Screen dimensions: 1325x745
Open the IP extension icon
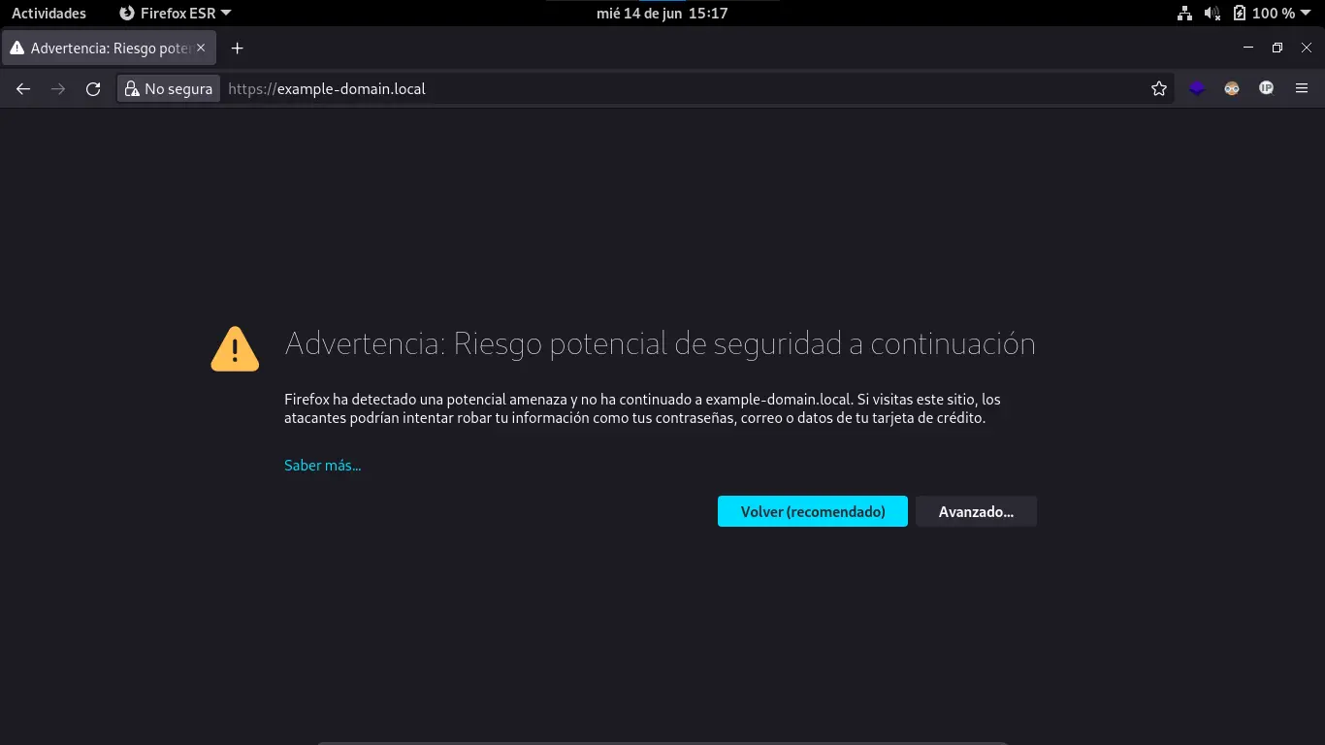tap(1266, 88)
